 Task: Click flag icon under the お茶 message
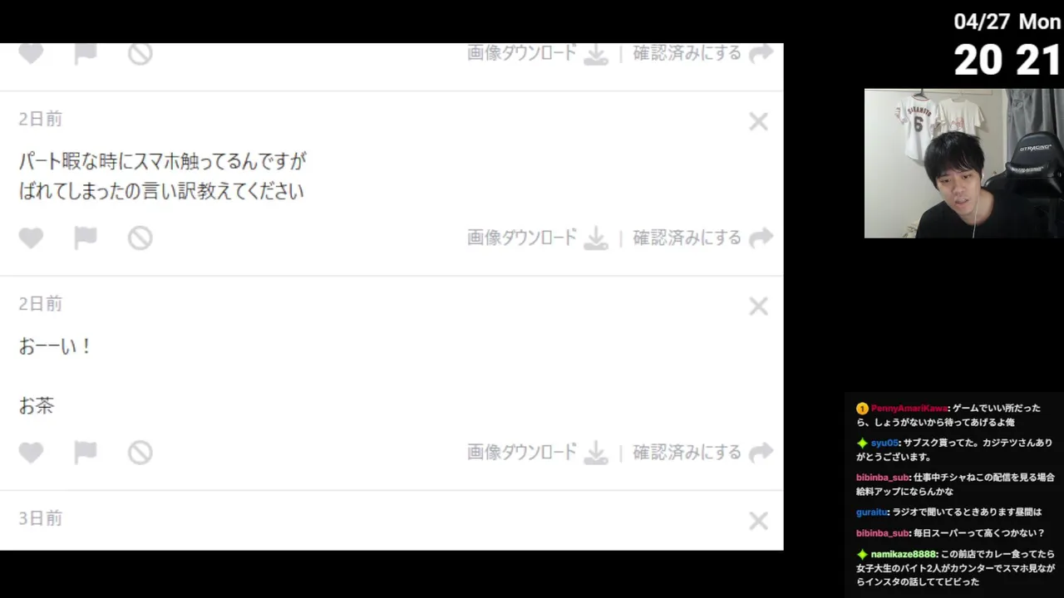[86, 453]
